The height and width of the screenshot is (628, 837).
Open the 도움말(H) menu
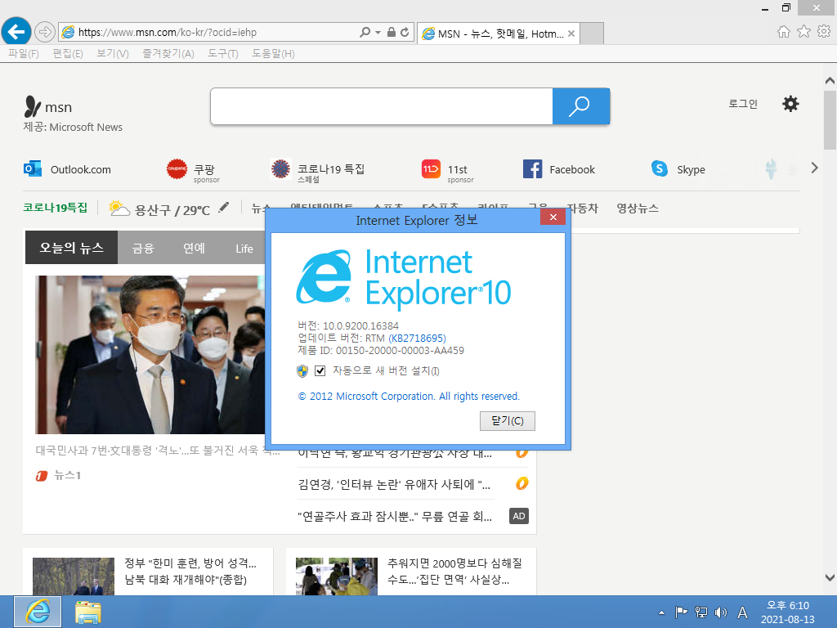273,53
